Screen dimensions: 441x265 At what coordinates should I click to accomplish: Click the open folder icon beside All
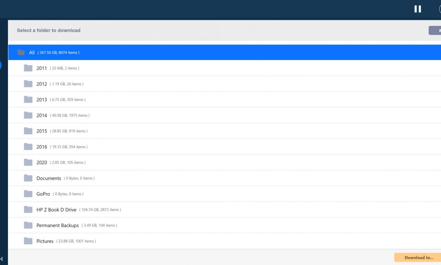click(x=21, y=52)
